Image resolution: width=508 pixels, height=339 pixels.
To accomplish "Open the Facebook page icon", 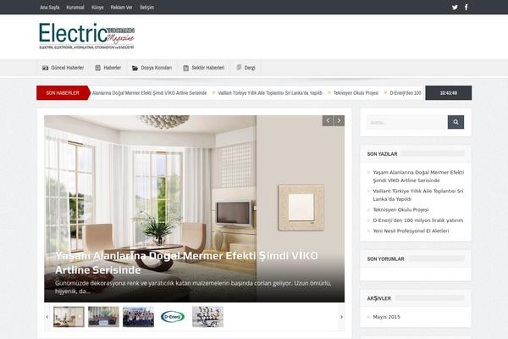I will point(467,7).
